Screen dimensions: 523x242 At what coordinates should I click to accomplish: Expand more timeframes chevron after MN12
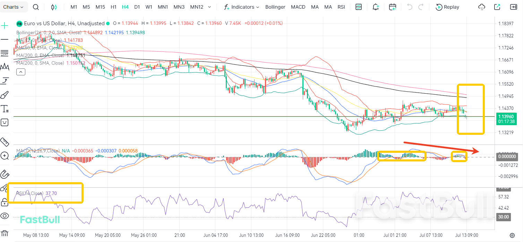[x=209, y=7]
